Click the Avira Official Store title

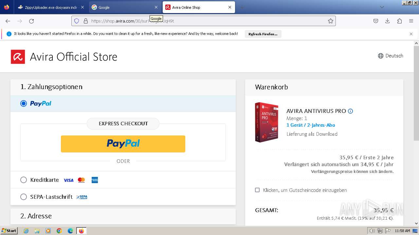(x=74, y=57)
